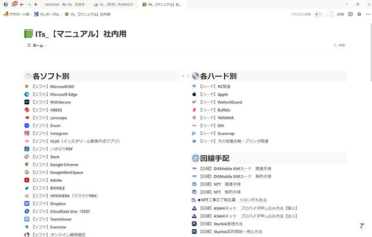Click the 回線手配 heading

215,158
